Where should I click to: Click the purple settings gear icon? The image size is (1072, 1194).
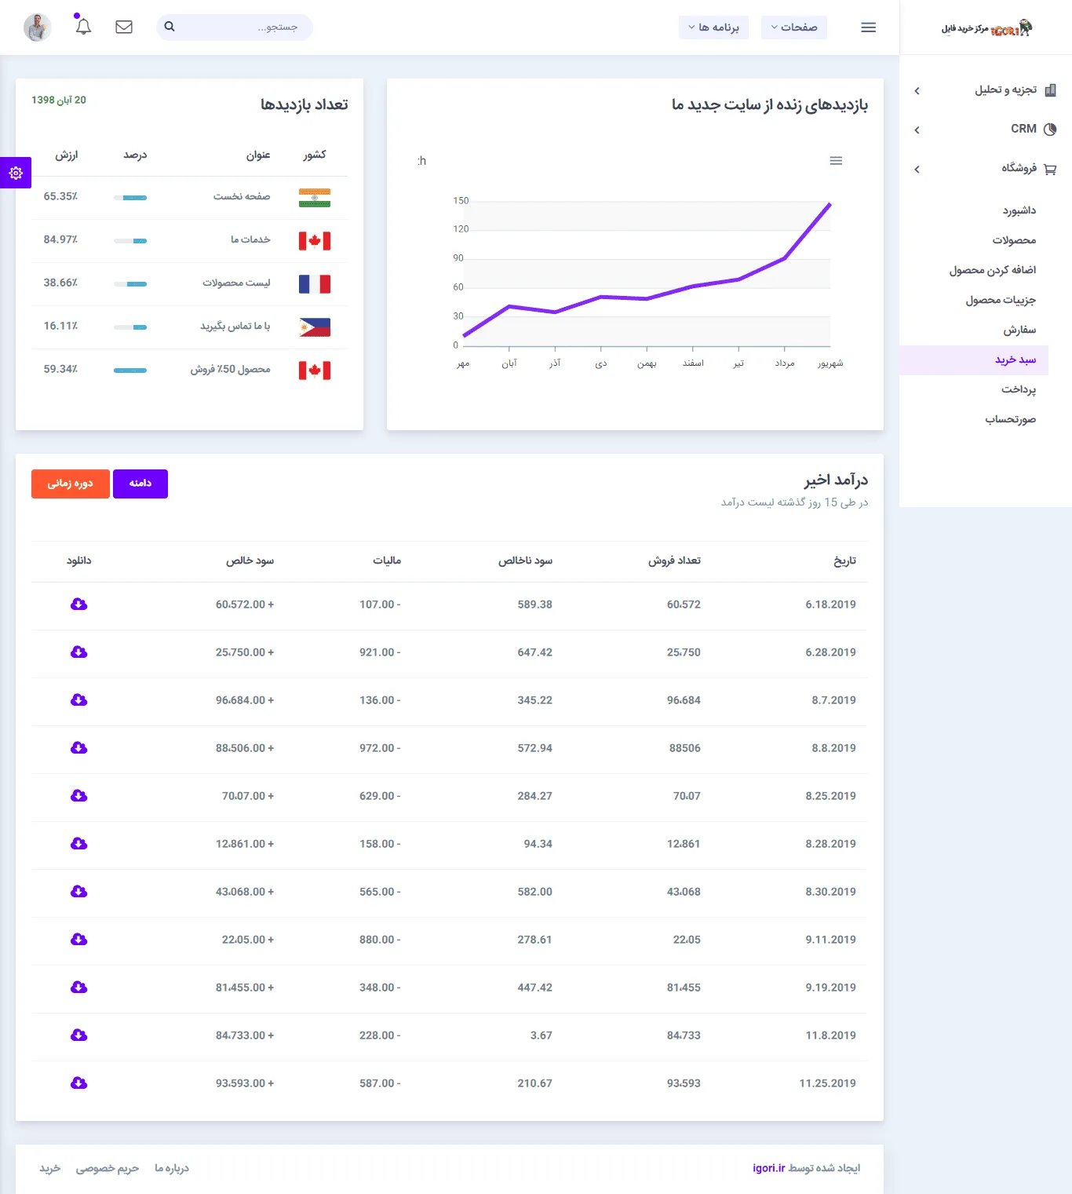(x=16, y=173)
